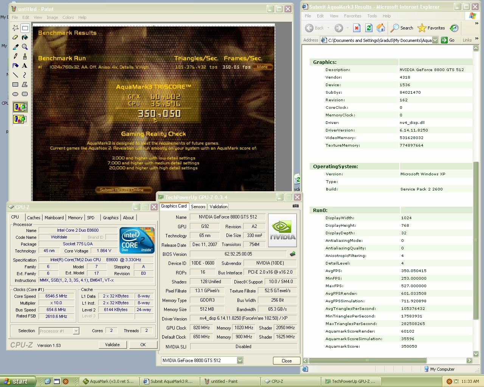Enable transparent selection mode in Paint toolbox
484x387 pixels.
20,119
